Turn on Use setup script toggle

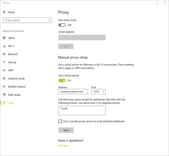point(62,25)
